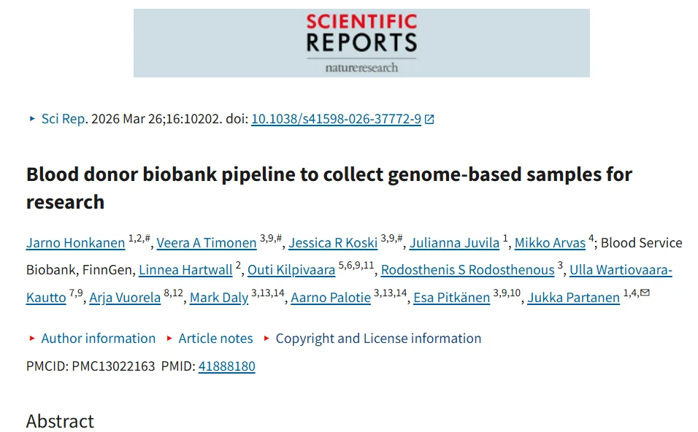
Task: Open author Jarno Honkanen's link
Action: tap(75, 243)
